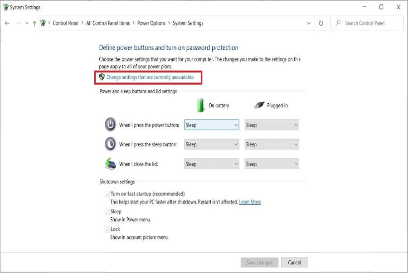The image size is (408, 273).
Task: Click 'When I close the lid' label
Action: [138, 164]
